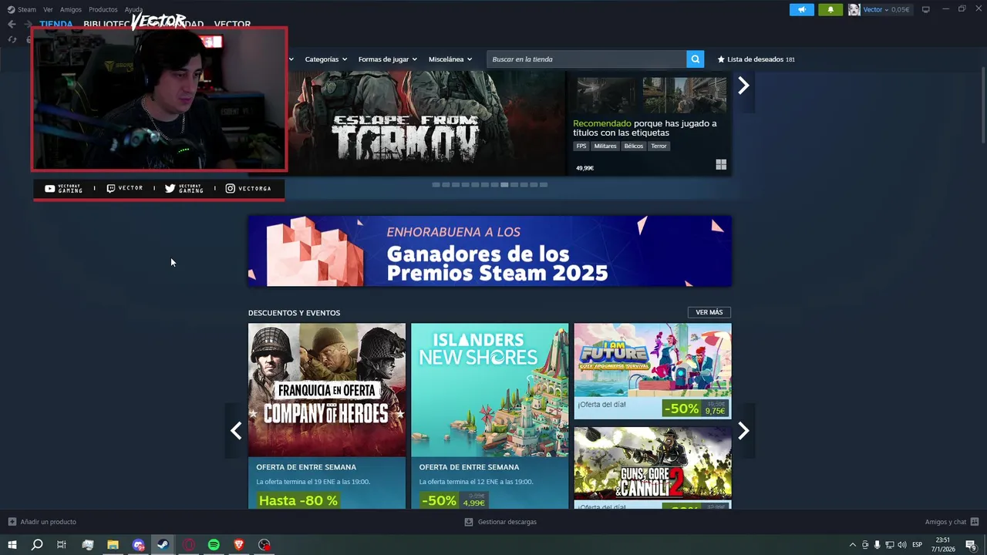The width and height of the screenshot is (987, 555).
Task: Open the I Am Future daily deal
Action: click(652, 371)
